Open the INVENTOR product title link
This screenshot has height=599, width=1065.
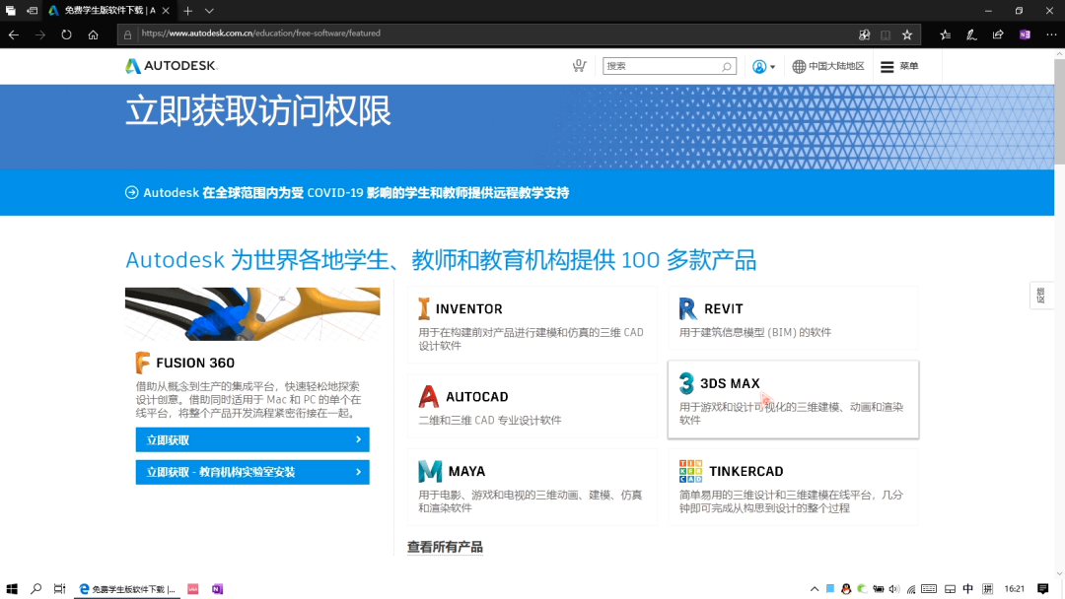tap(468, 308)
